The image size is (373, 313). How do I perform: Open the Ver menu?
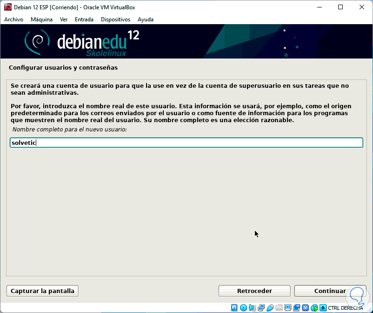click(64, 20)
